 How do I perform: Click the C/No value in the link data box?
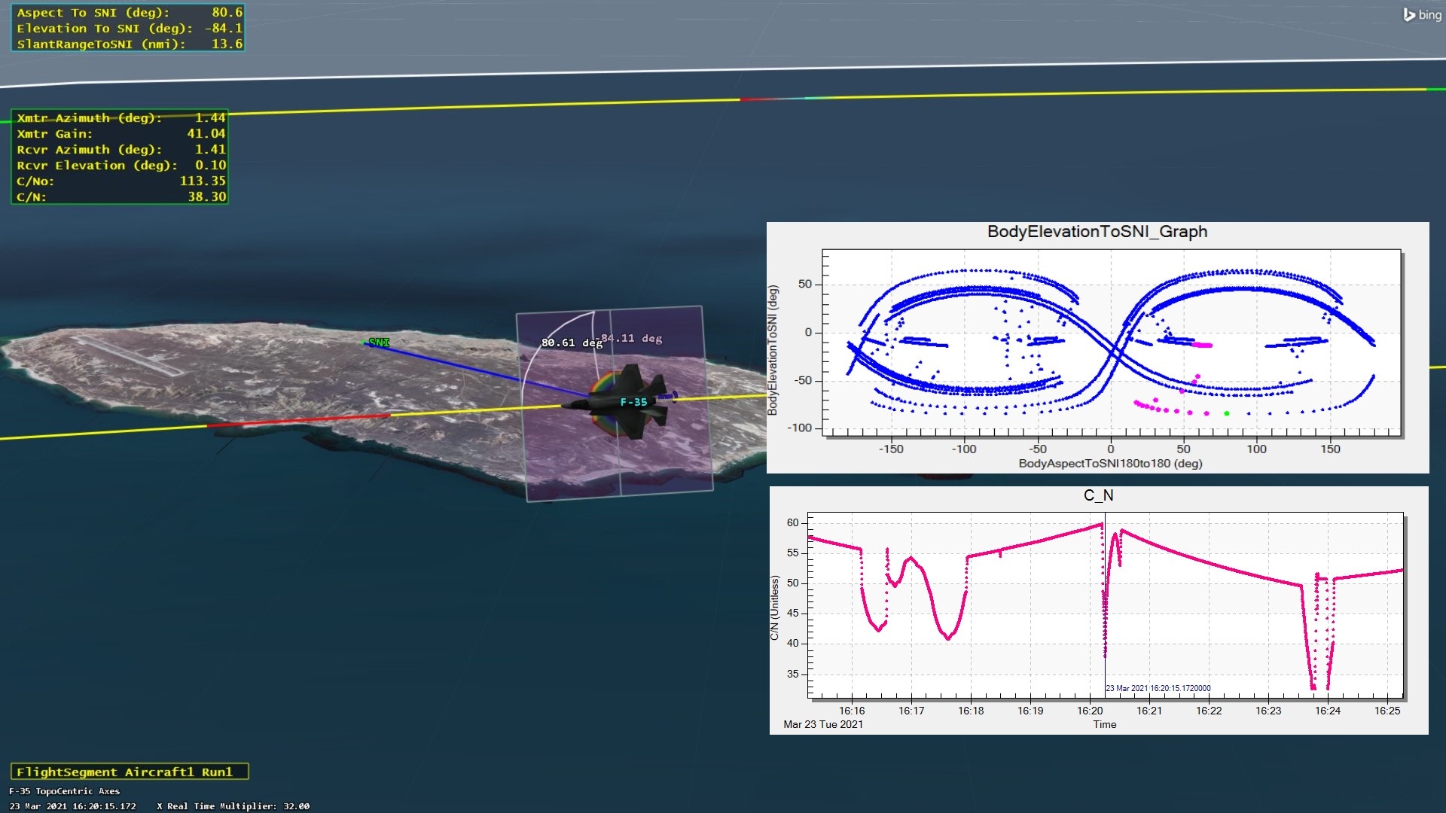tap(202, 181)
